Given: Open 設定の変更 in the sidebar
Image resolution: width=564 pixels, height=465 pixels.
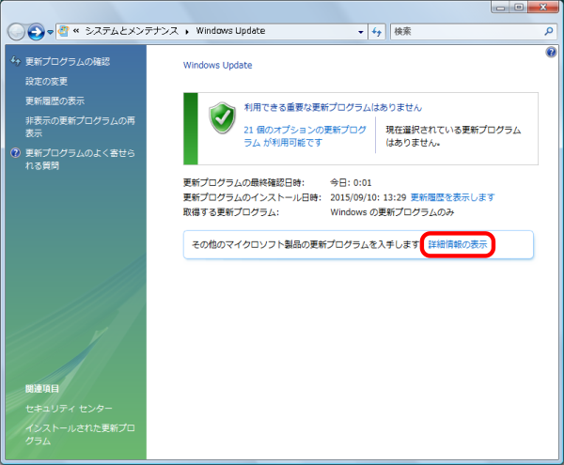Looking at the screenshot, I should coord(46,82).
